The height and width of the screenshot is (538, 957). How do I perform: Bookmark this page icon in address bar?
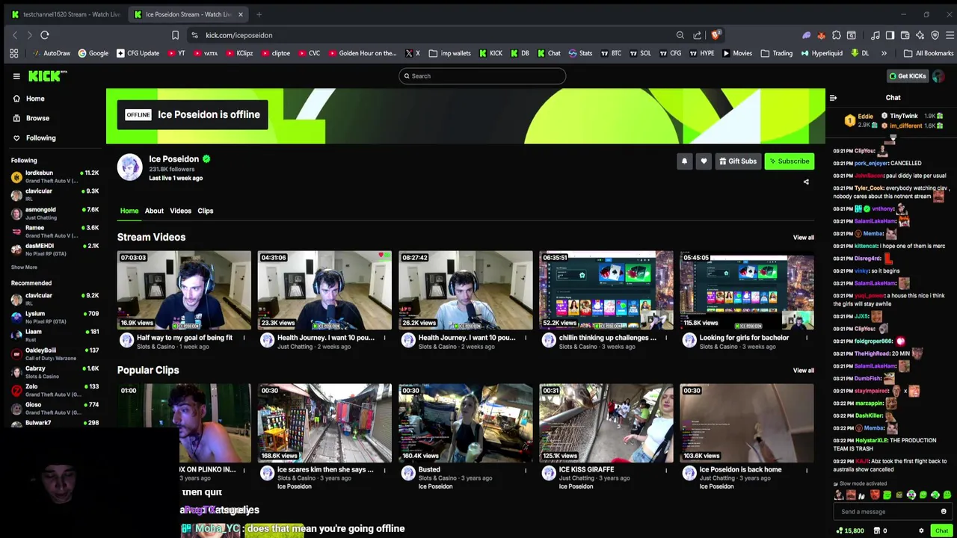point(175,35)
